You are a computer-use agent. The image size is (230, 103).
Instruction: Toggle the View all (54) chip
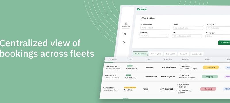click(140, 54)
